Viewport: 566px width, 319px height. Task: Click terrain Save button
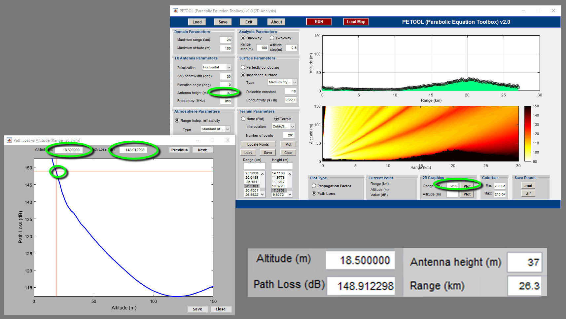pyautogui.click(x=268, y=153)
